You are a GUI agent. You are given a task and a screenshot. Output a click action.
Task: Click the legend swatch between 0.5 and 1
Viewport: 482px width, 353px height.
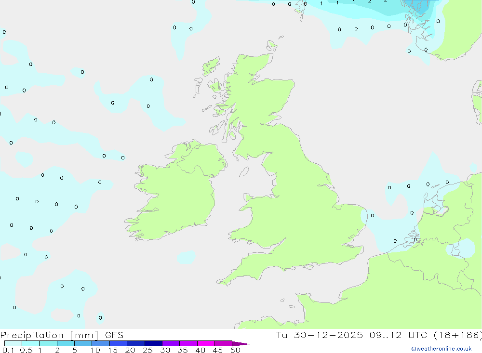[x=31, y=343]
